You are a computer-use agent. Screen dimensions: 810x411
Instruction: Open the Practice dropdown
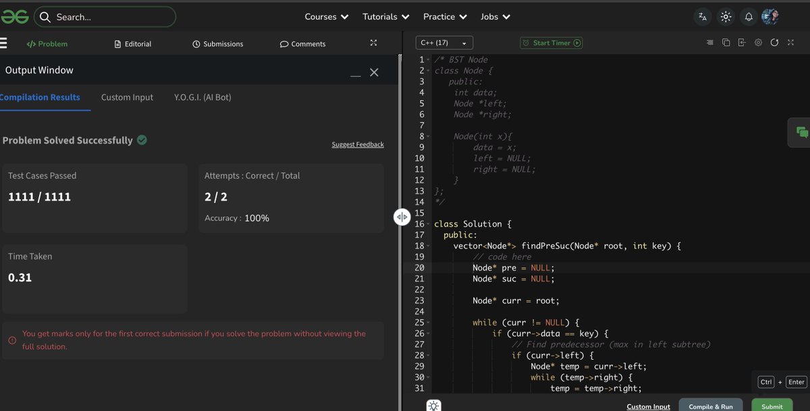click(445, 16)
